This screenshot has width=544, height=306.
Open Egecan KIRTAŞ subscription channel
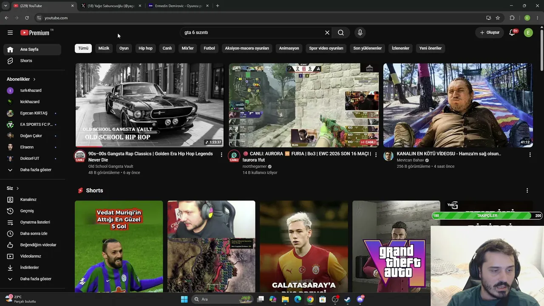tap(32, 113)
